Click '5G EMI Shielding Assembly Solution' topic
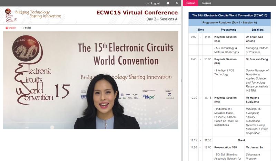The width and height of the screenshot is (276, 161). point(228,157)
